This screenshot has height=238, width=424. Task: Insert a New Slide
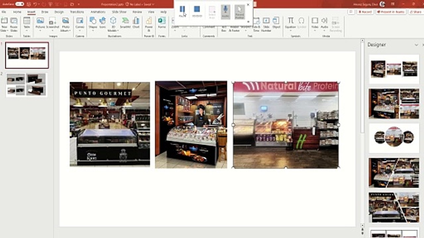(4, 24)
